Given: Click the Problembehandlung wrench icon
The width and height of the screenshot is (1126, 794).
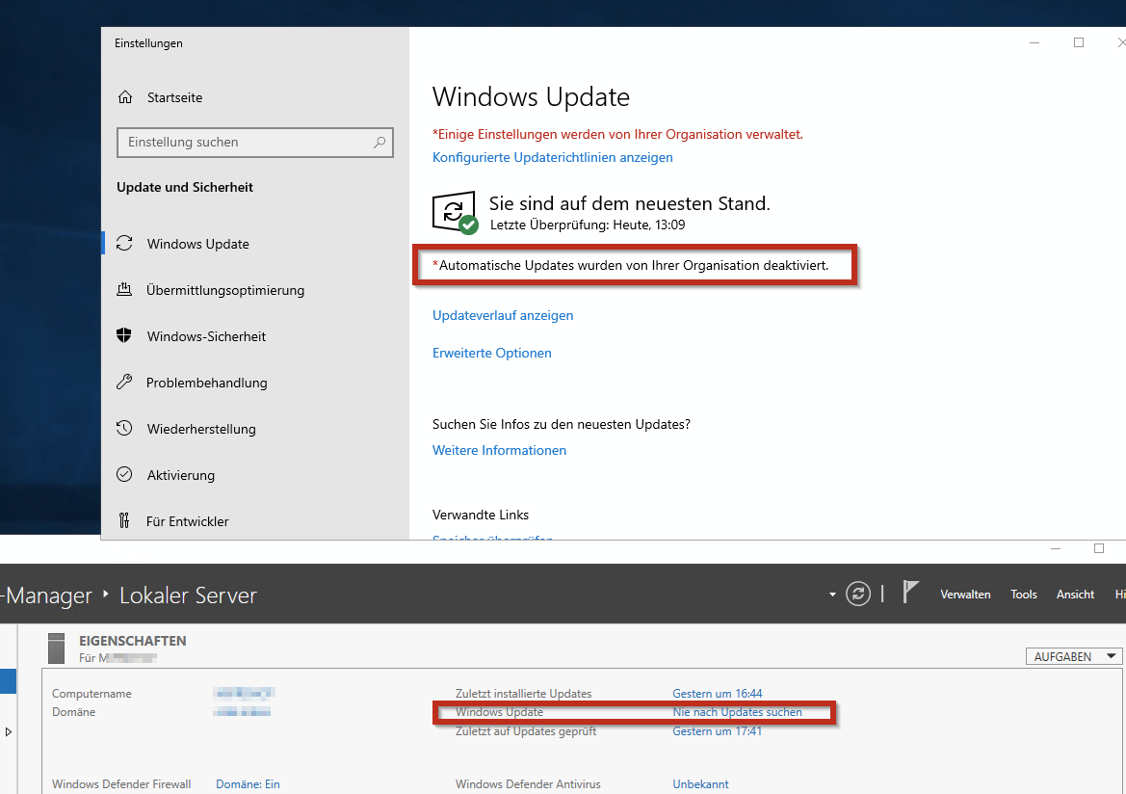Looking at the screenshot, I should [124, 382].
